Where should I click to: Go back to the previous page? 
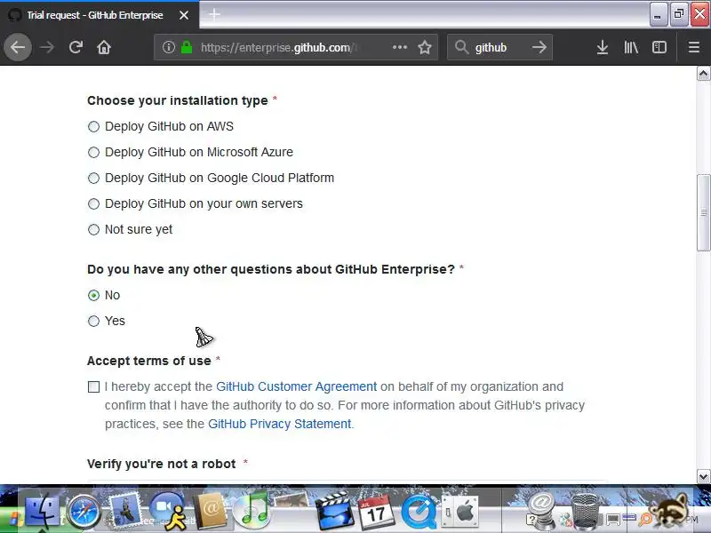pyautogui.click(x=18, y=47)
